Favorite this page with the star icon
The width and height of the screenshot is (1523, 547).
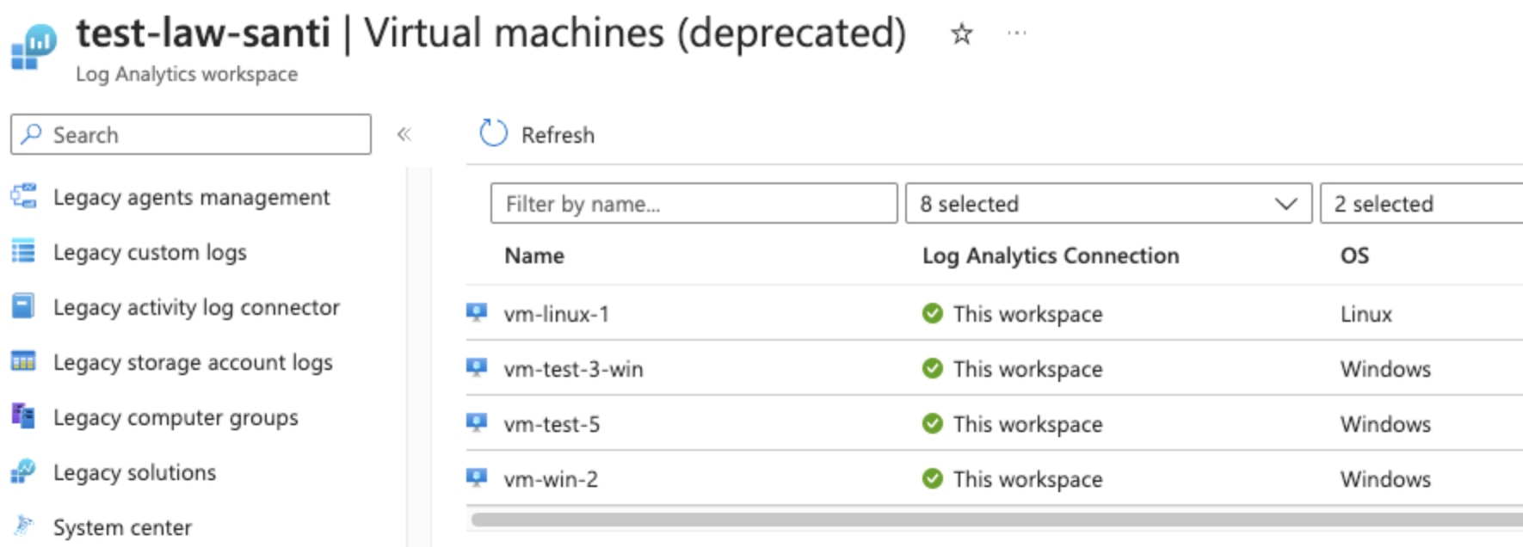pos(961,34)
